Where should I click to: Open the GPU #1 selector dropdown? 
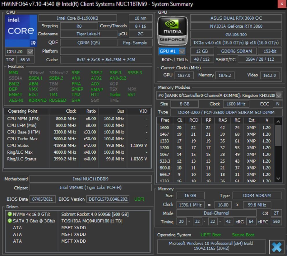coord(172,51)
